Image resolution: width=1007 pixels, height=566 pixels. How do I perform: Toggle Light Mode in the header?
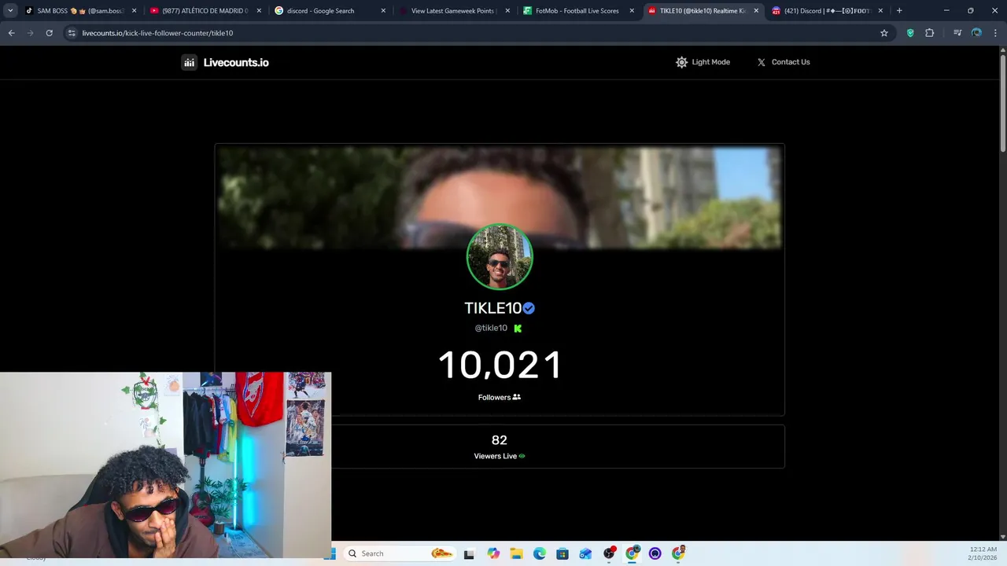tap(703, 62)
